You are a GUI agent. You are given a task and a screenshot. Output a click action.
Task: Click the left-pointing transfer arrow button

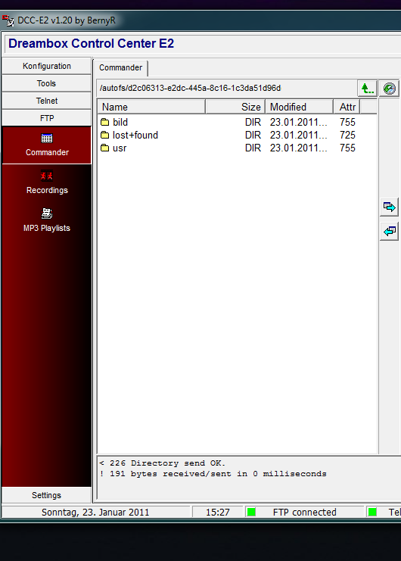tap(389, 231)
